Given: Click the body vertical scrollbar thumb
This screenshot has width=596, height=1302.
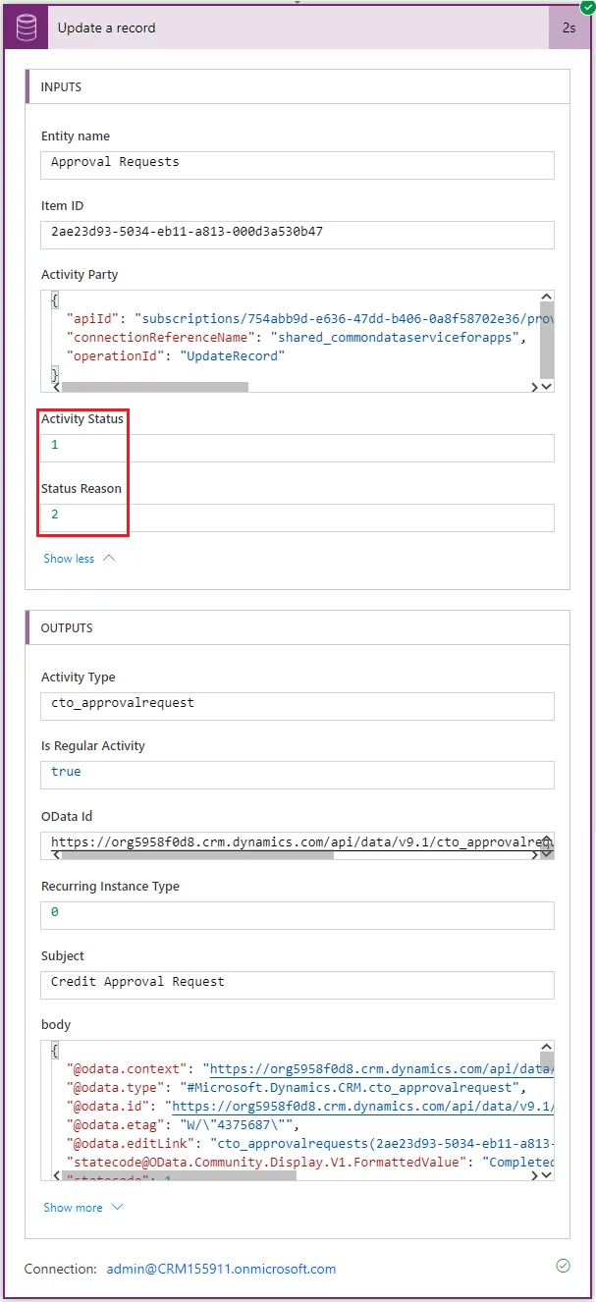Looking at the screenshot, I should (x=547, y=1061).
